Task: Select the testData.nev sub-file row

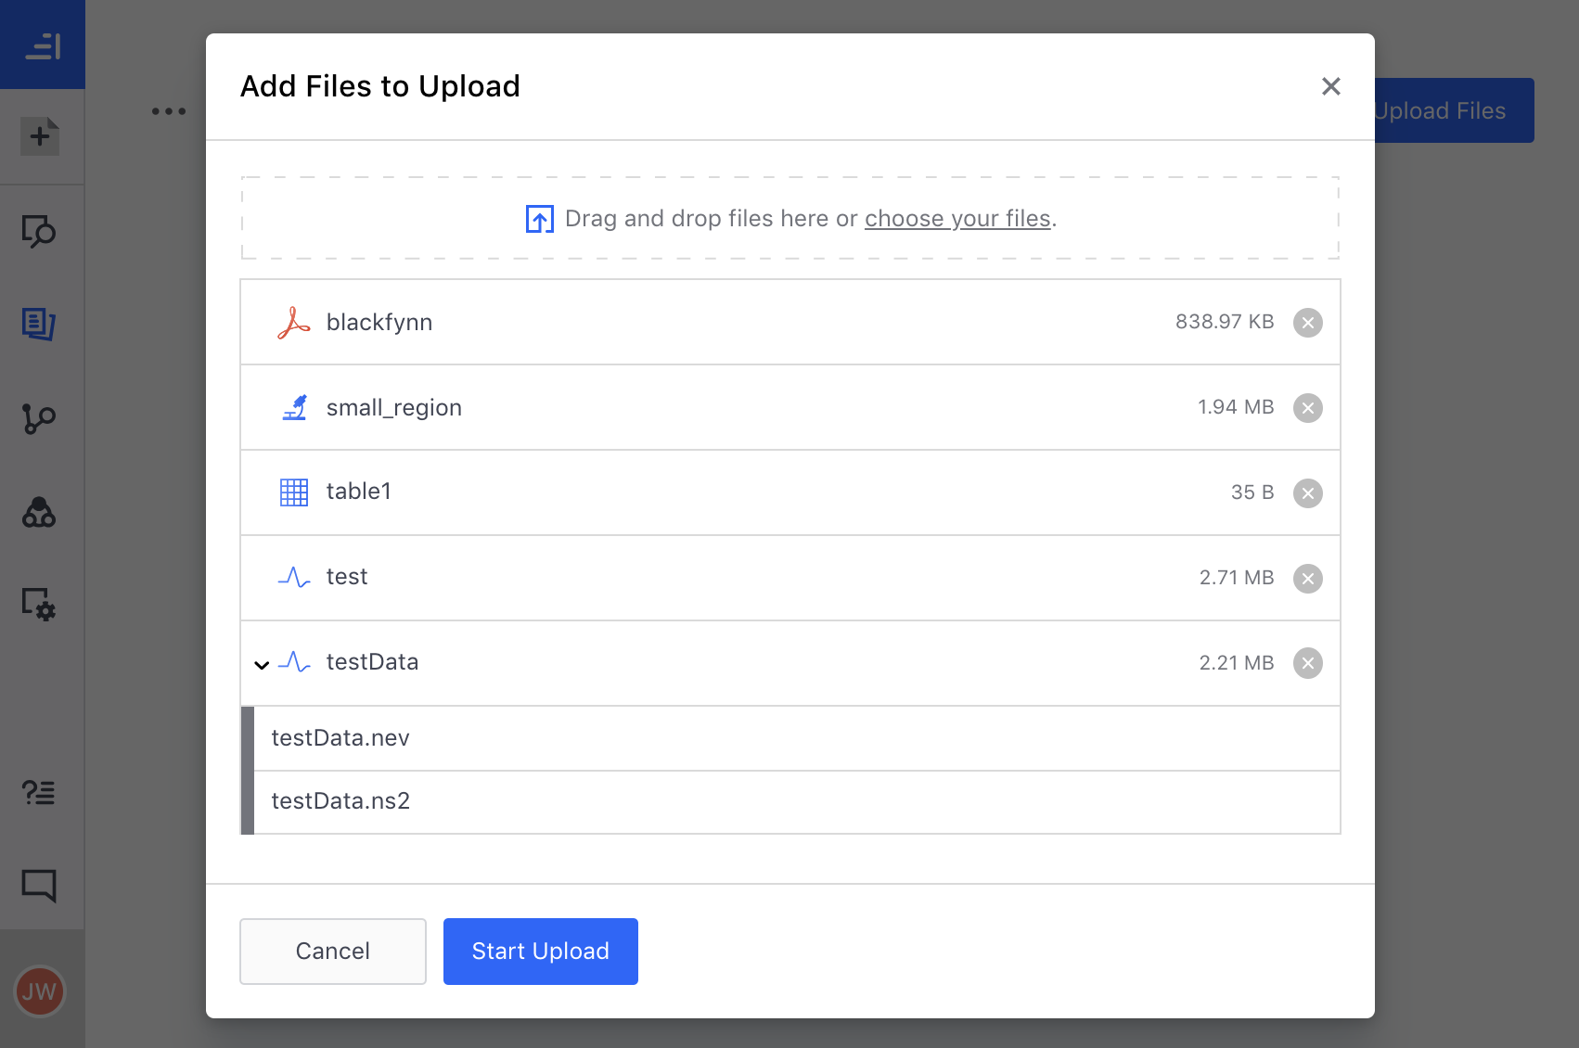Action: point(797,738)
